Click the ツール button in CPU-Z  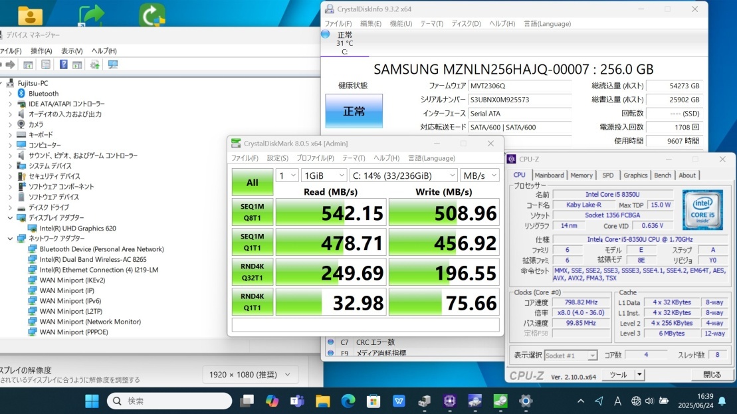coord(618,375)
